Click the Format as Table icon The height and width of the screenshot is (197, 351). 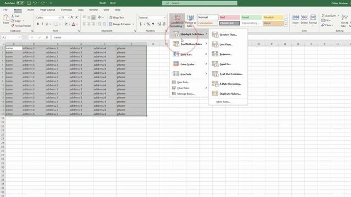point(190,18)
